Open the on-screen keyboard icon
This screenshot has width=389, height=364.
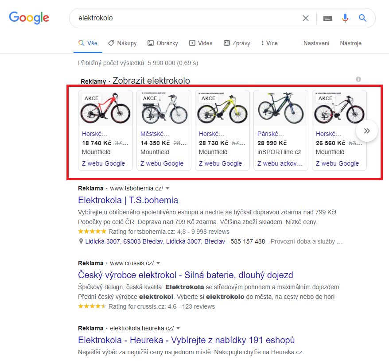327,18
